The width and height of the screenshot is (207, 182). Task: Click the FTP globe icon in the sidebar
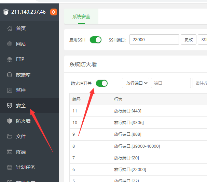(x=10, y=59)
